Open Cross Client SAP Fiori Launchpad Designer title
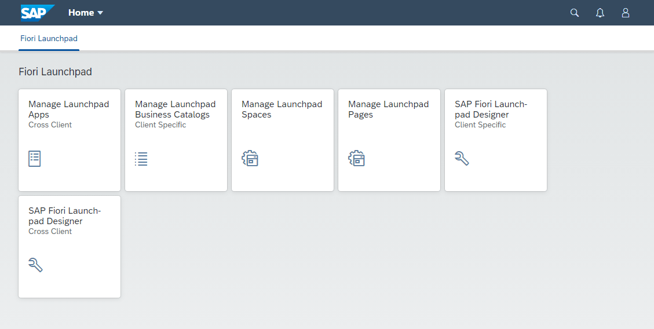 point(64,216)
